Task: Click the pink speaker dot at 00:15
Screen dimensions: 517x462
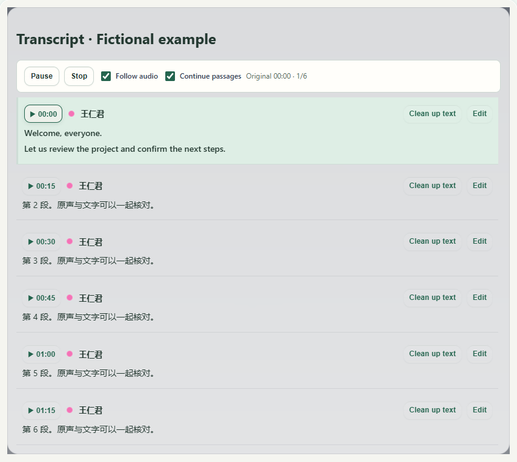Action: click(70, 186)
